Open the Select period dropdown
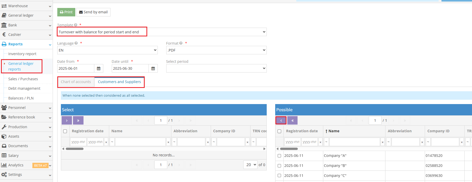472x182 pixels. tap(216, 68)
